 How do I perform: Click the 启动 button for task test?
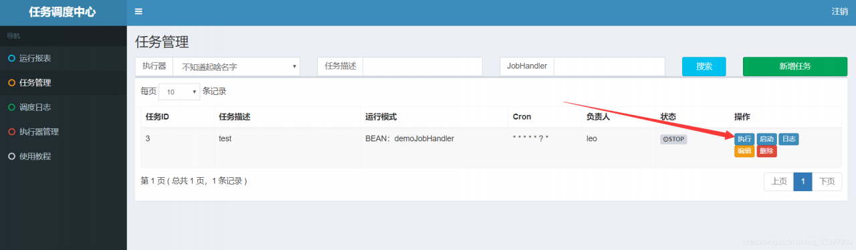766,139
